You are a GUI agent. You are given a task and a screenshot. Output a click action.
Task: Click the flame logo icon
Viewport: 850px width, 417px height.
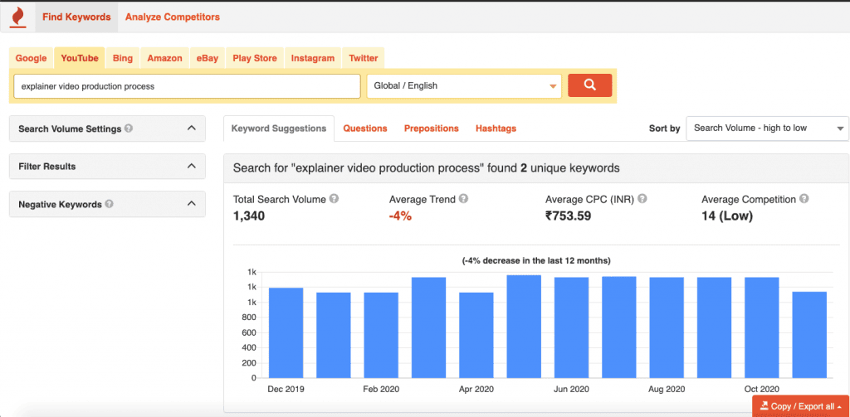[x=18, y=17]
